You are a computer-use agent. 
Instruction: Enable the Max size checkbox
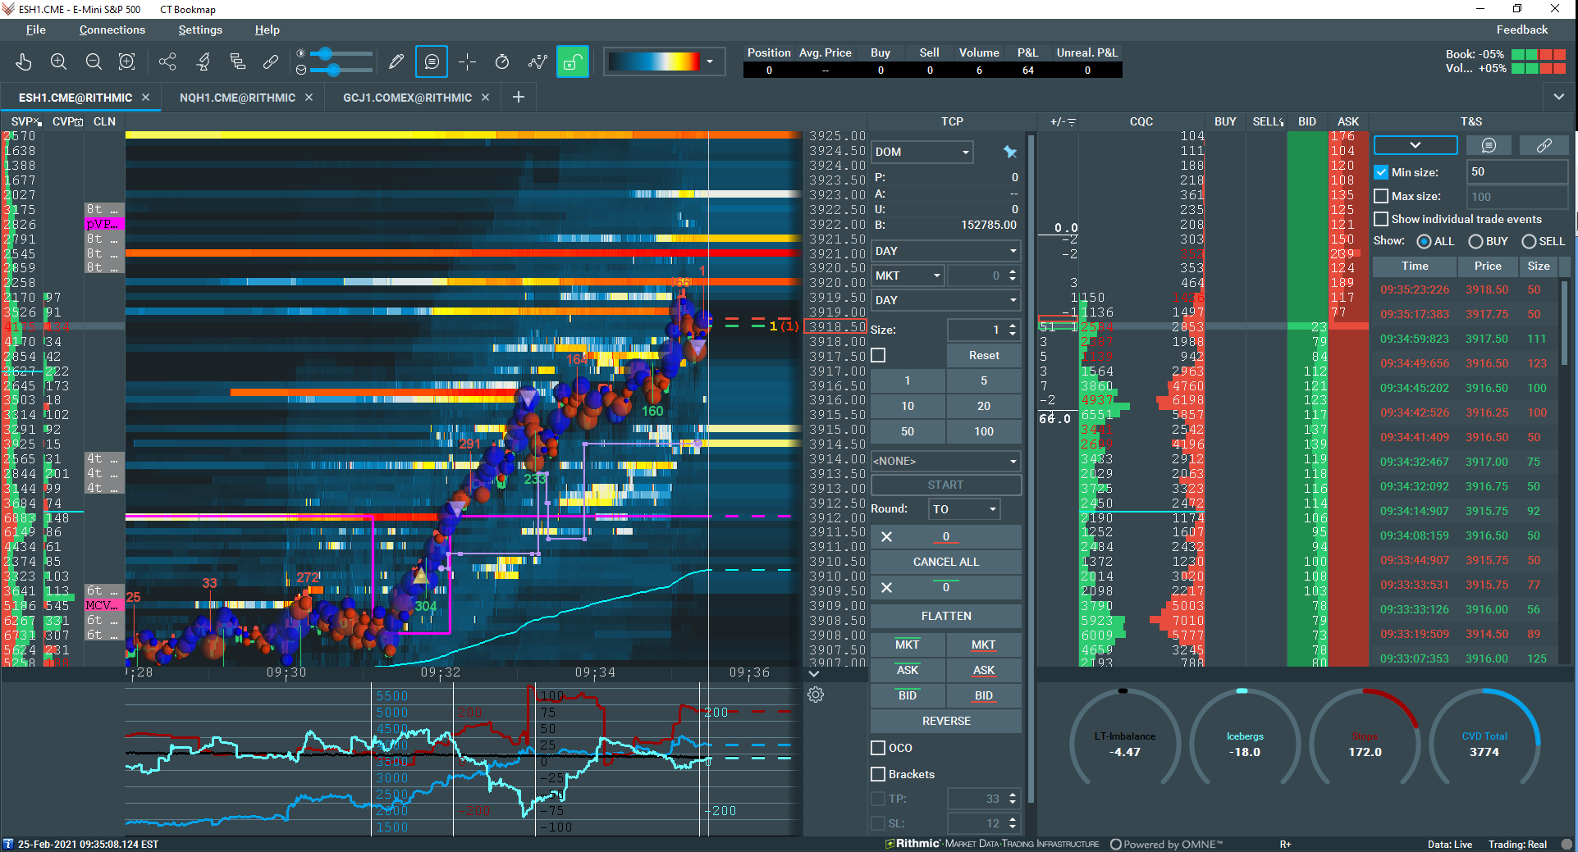pos(1381,196)
